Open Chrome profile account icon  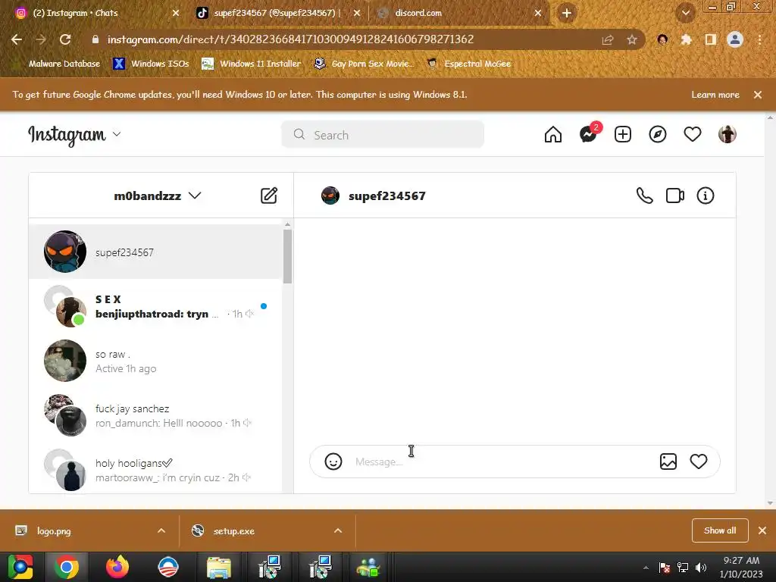click(x=735, y=39)
